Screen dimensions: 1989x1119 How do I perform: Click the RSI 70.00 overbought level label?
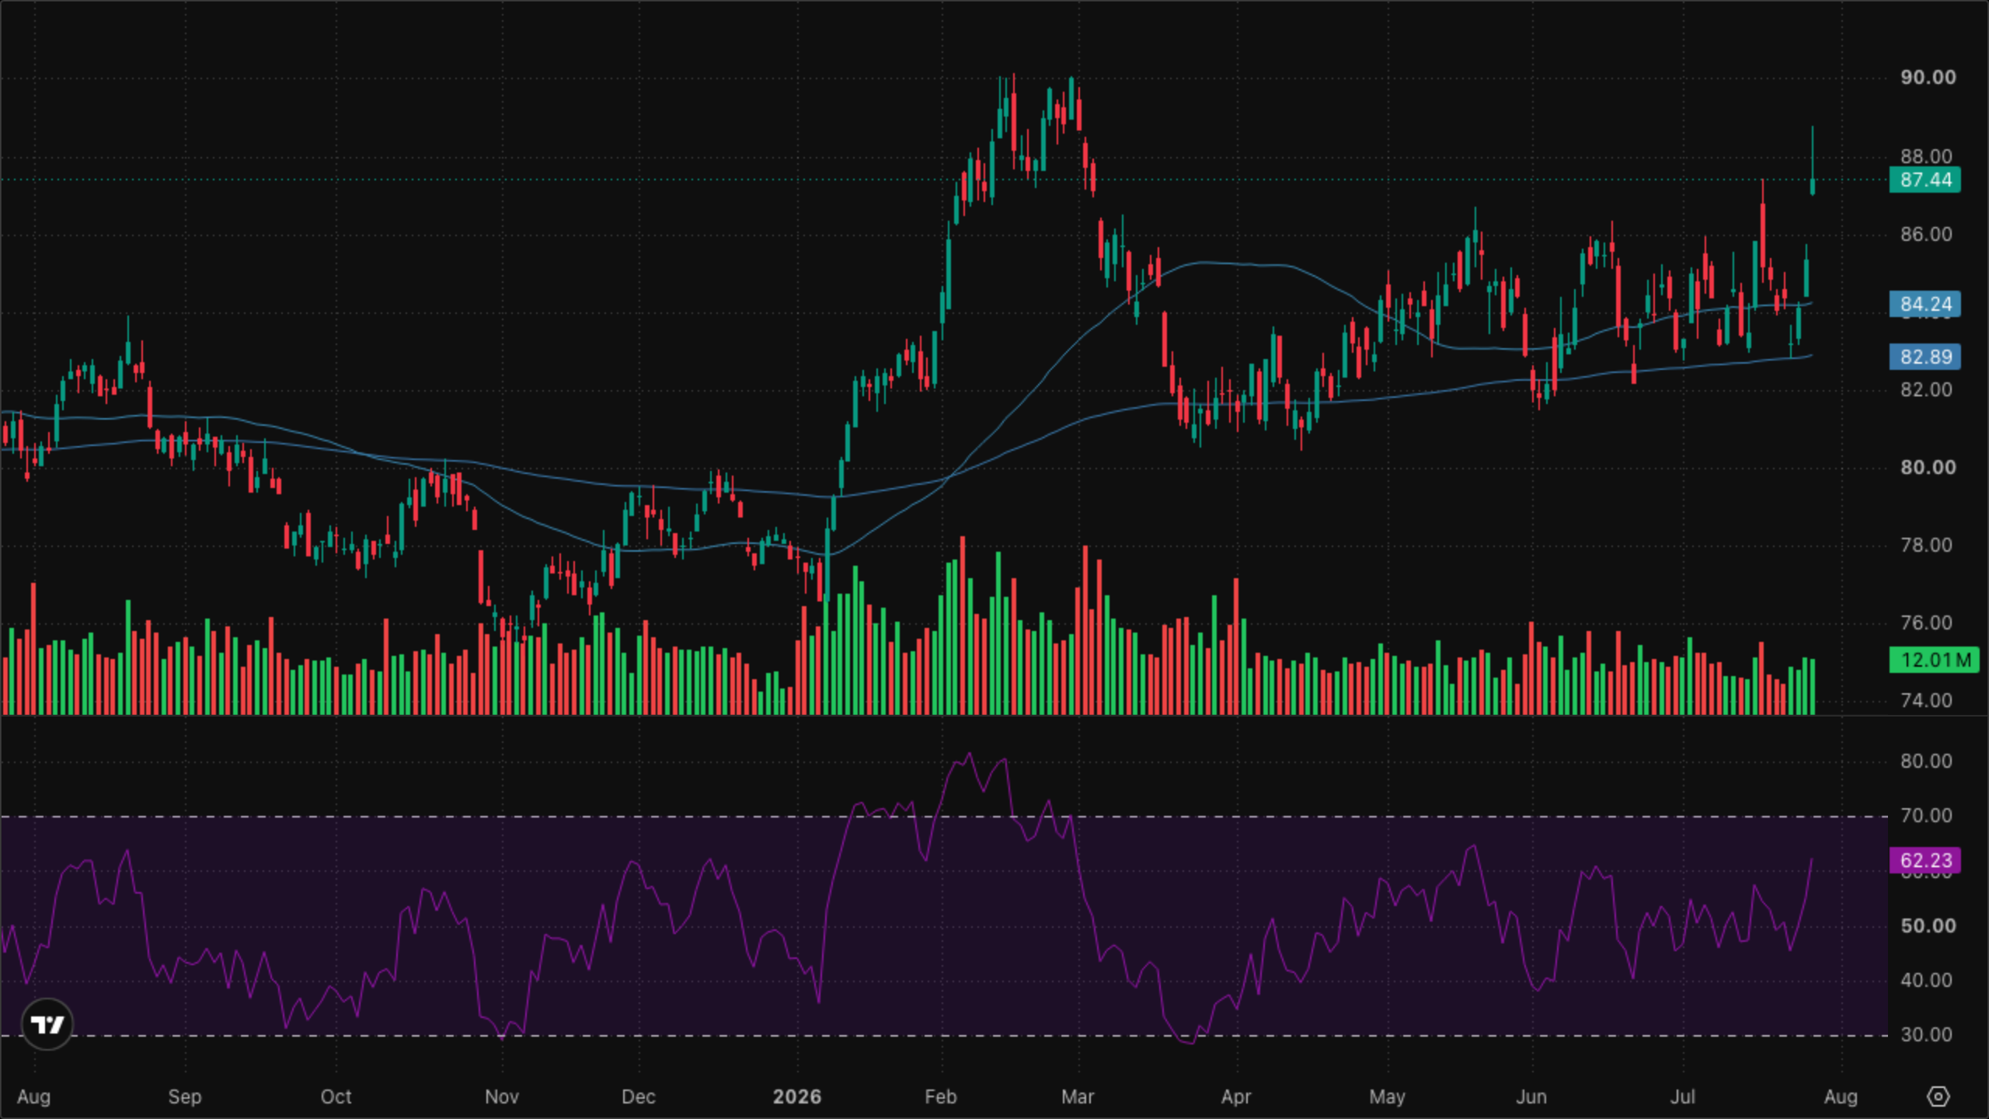(1926, 815)
